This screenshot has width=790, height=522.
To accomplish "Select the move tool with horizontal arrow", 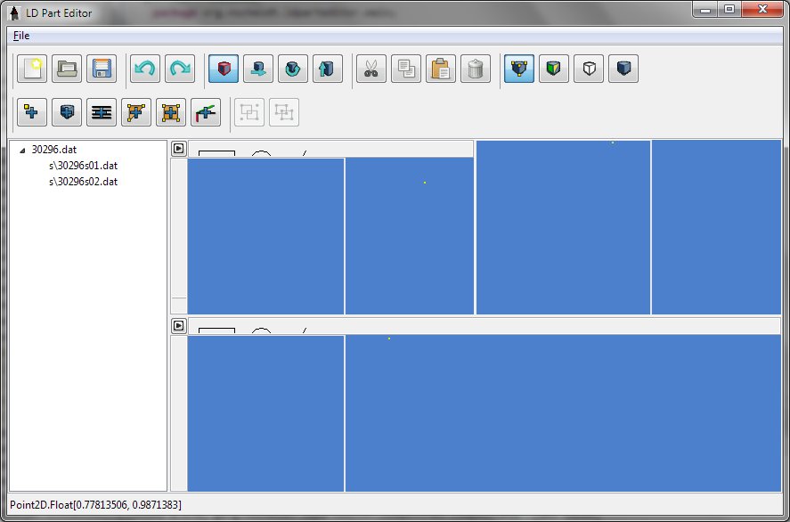I will (x=258, y=69).
